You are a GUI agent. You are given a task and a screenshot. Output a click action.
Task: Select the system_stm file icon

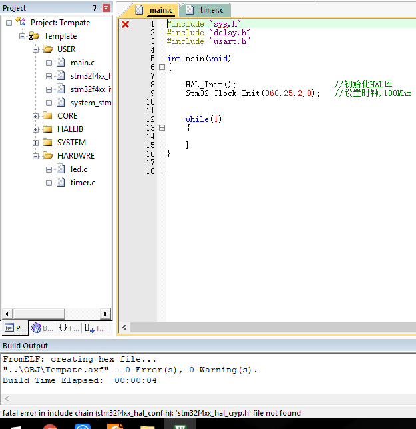[x=61, y=102]
